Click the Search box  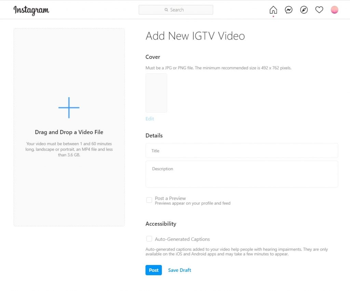176,10
